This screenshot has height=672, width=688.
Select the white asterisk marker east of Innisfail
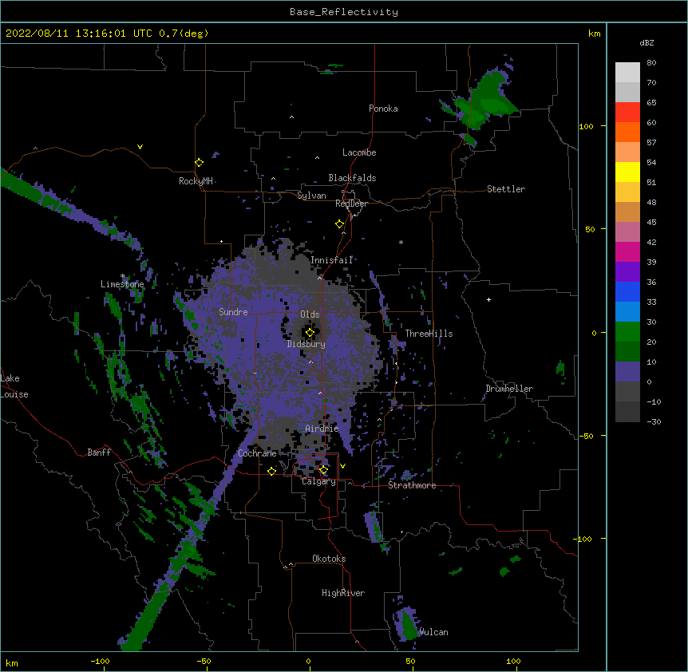click(x=401, y=242)
